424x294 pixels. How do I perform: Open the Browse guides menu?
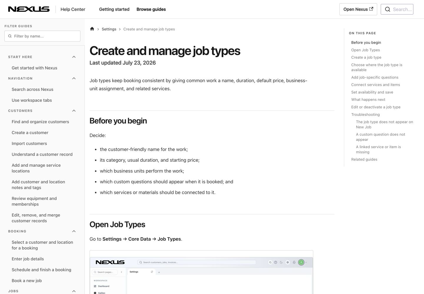point(151,9)
